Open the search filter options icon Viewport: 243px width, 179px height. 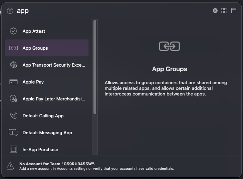[x=10, y=11]
